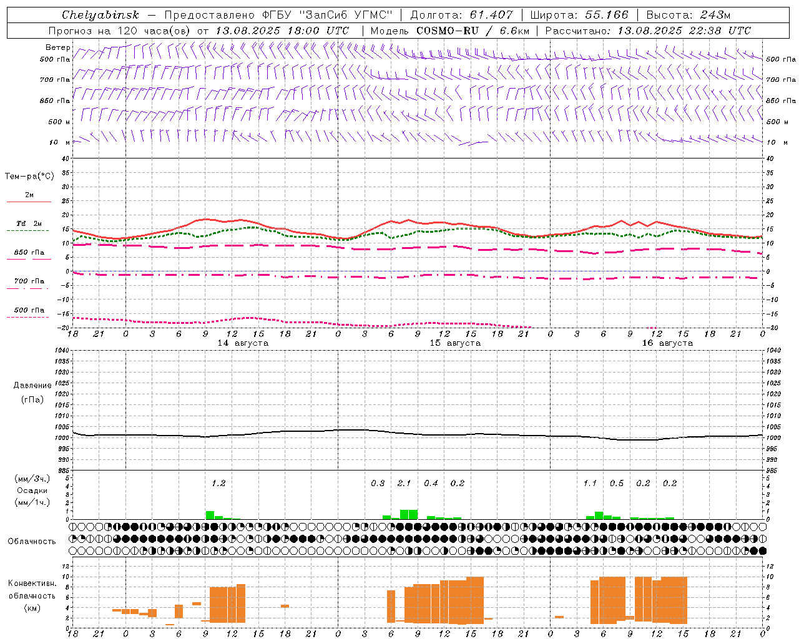Click the '(мм/3ч.)' precipitation unit label
Screen dimensions: 799x639
tap(32, 479)
